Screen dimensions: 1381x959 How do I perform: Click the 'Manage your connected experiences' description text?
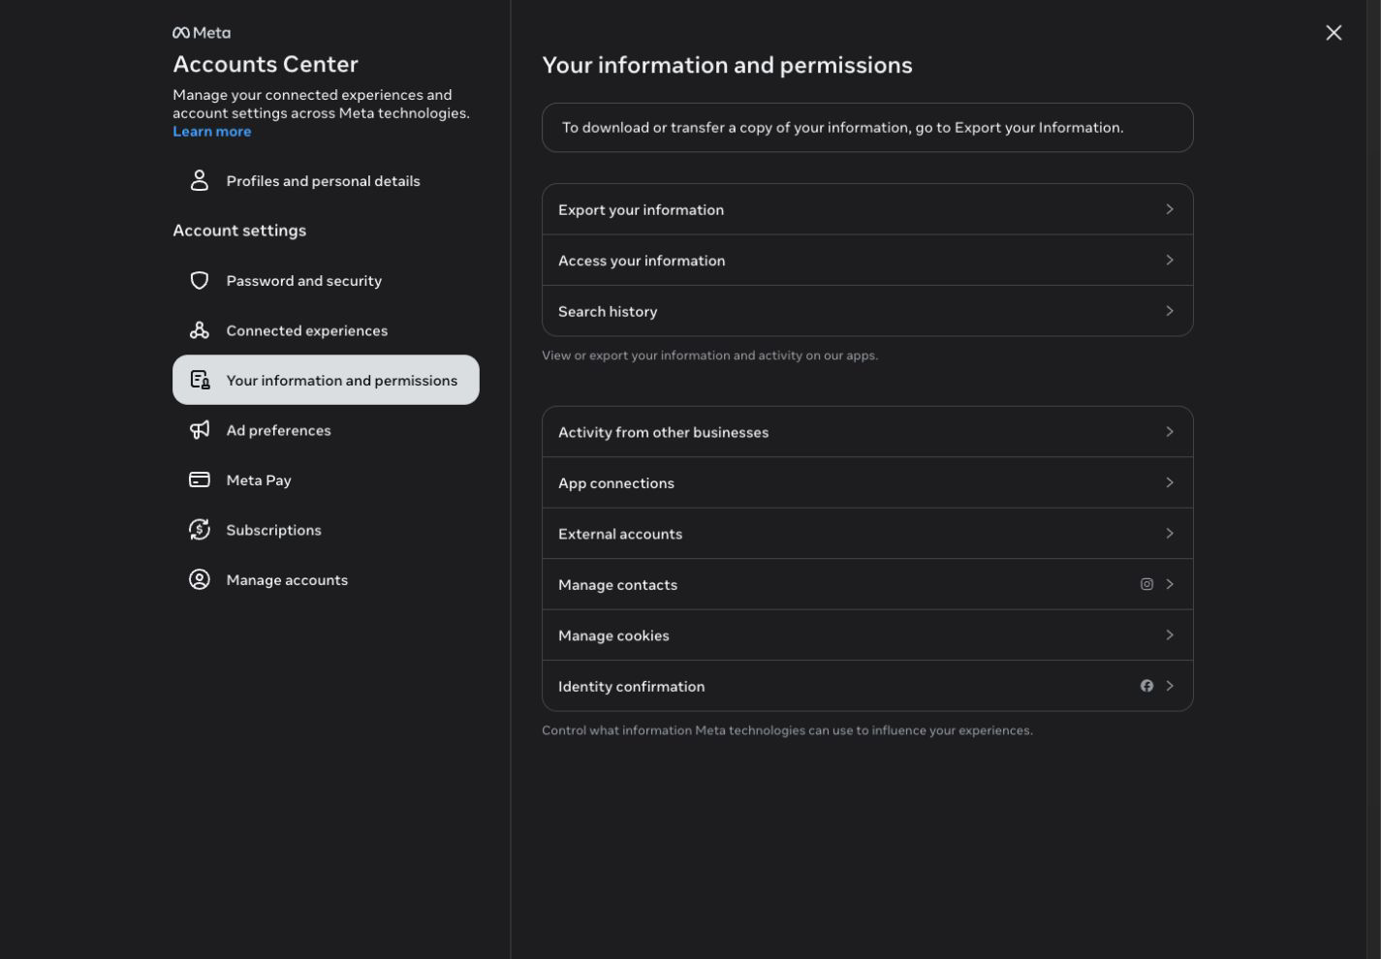point(321,104)
